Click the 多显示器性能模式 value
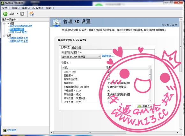This screenshot has width=185, height=136. pos(116,87)
